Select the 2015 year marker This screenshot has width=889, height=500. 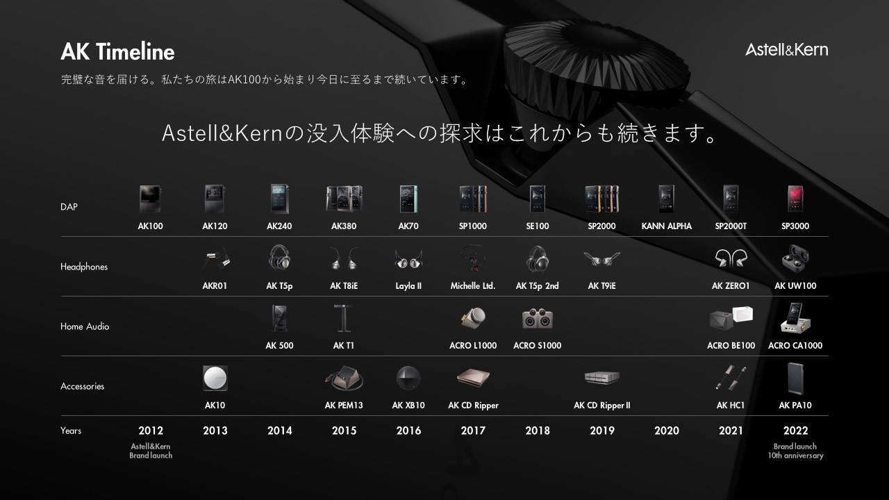(x=344, y=431)
